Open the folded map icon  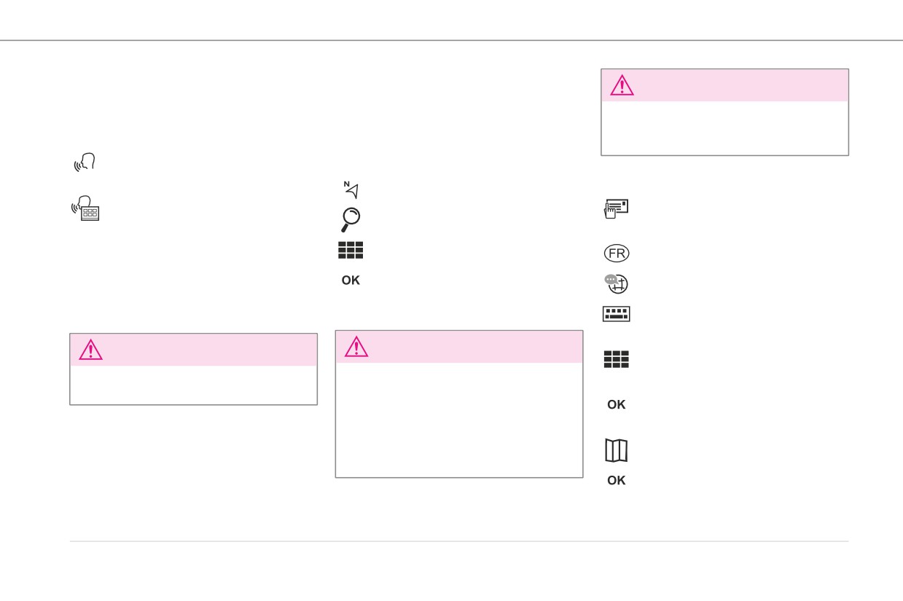(617, 451)
